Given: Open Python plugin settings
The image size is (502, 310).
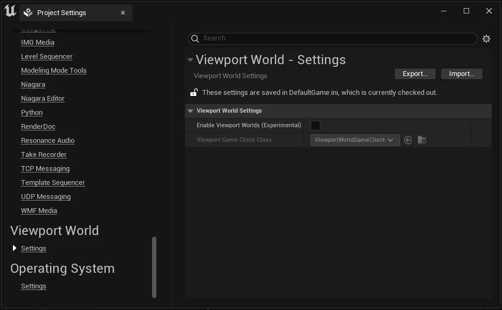Looking at the screenshot, I should click(32, 113).
